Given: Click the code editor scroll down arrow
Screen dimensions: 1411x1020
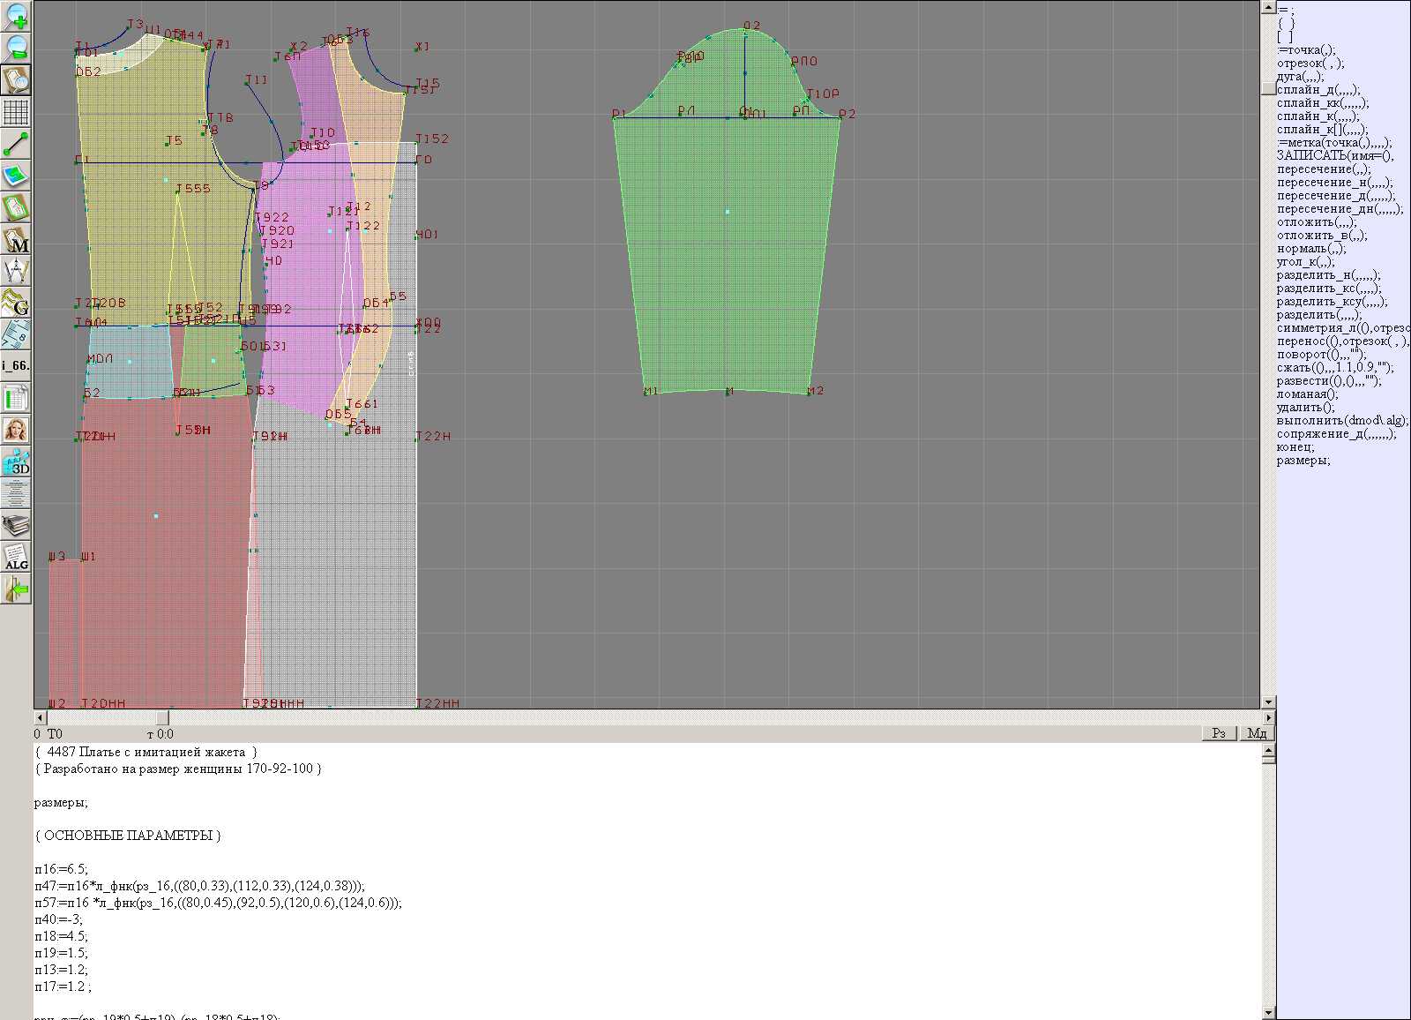Looking at the screenshot, I should [1268, 1013].
